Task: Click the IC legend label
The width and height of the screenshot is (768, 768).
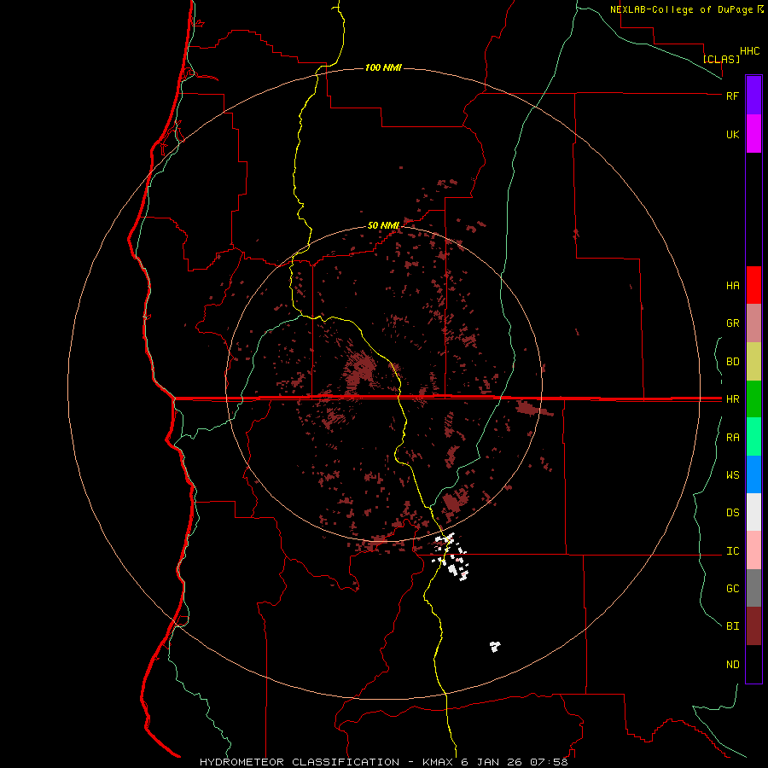Action: coord(732,551)
